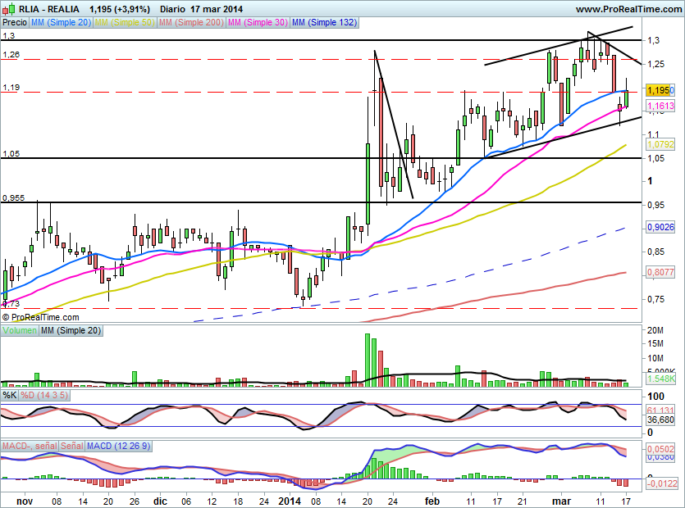Open the Diario timeframe label

tap(172, 9)
